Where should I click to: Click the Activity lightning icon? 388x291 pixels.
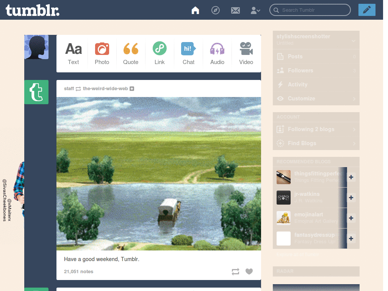tap(280, 84)
